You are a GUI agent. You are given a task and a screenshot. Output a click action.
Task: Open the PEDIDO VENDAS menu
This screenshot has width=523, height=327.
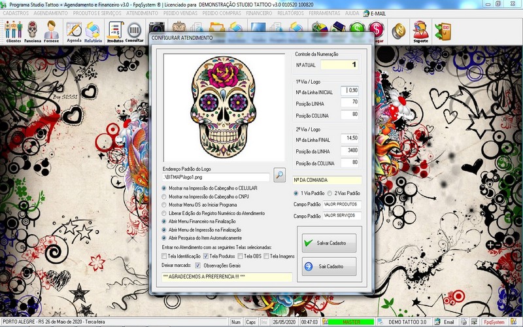click(x=180, y=13)
